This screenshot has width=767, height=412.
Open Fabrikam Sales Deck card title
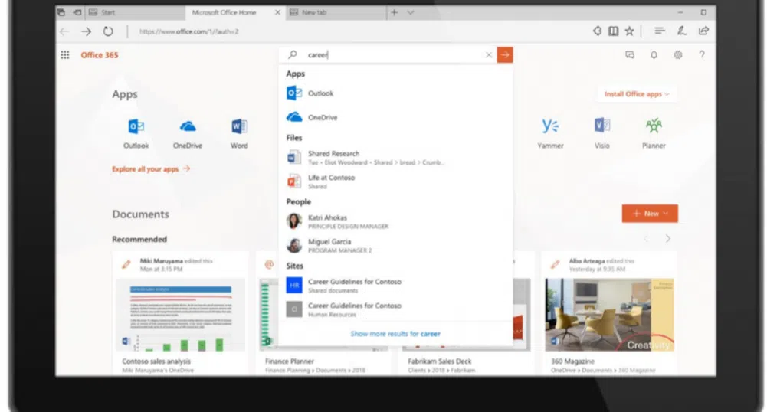[440, 361]
